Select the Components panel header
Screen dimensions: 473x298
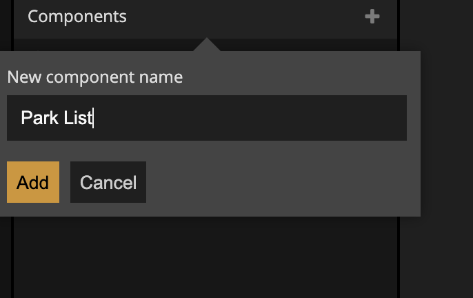point(205,17)
